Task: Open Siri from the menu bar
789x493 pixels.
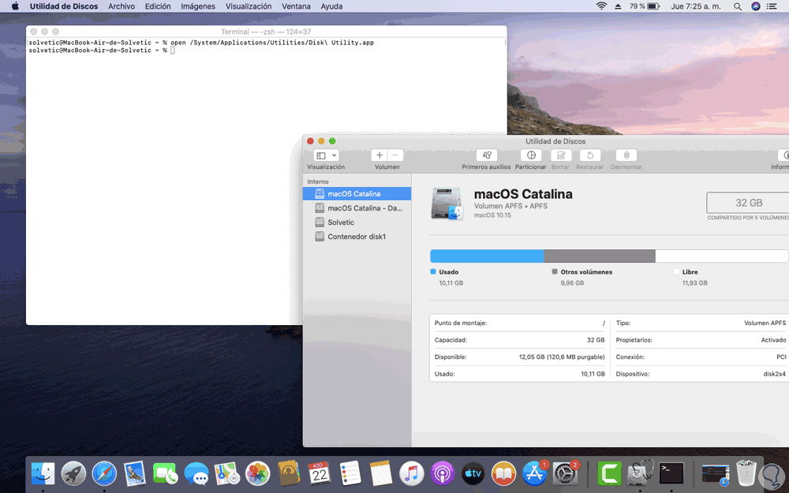Action: point(756,6)
